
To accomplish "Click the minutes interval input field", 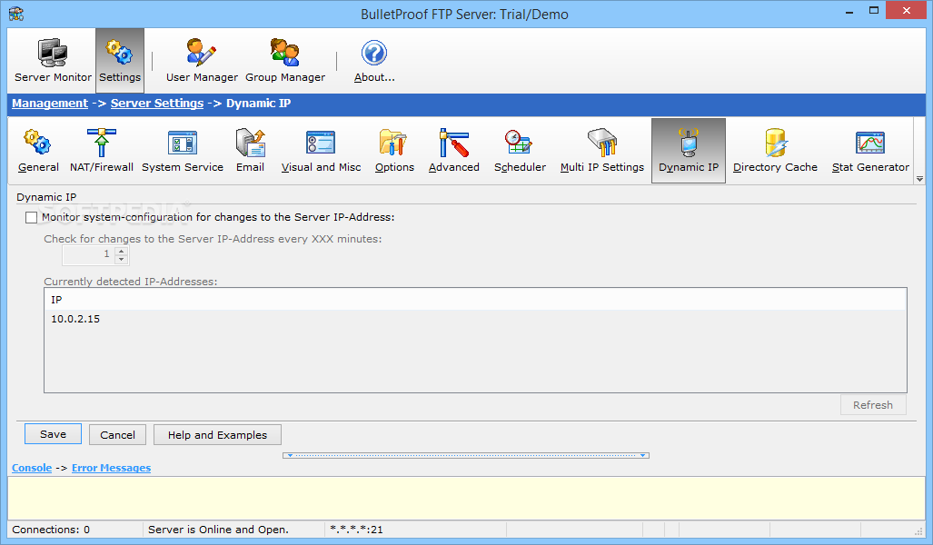I will (x=89, y=255).
